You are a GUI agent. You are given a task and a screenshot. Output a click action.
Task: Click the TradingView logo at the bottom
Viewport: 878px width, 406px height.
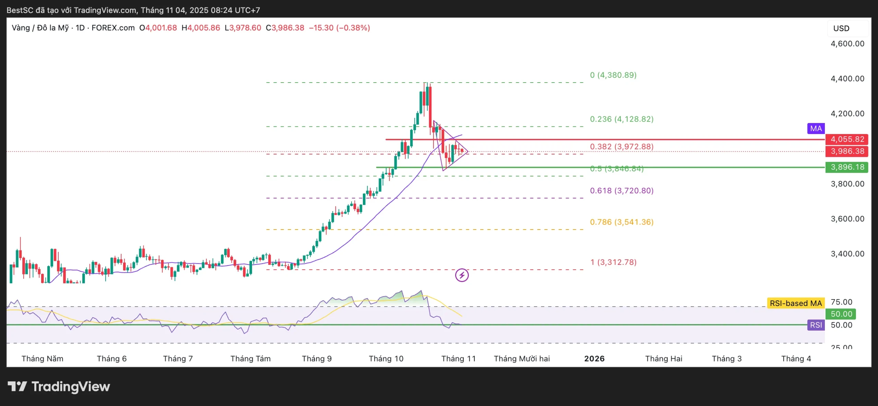(x=59, y=386)
